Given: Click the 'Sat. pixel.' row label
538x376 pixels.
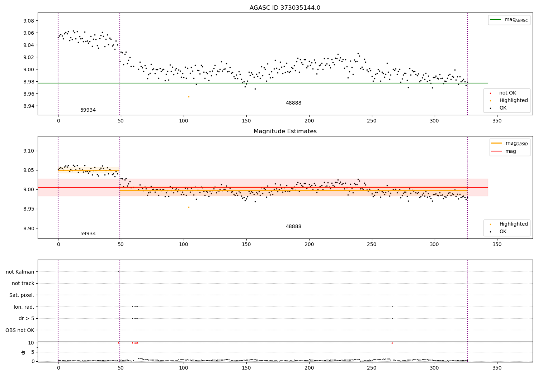Looking at the screenshot, I should click(22, 295).
